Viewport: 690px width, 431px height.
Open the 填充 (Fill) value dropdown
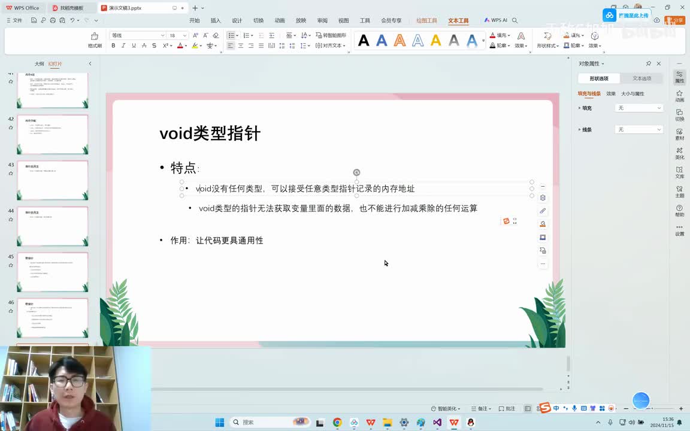click(x=639, y=108)
